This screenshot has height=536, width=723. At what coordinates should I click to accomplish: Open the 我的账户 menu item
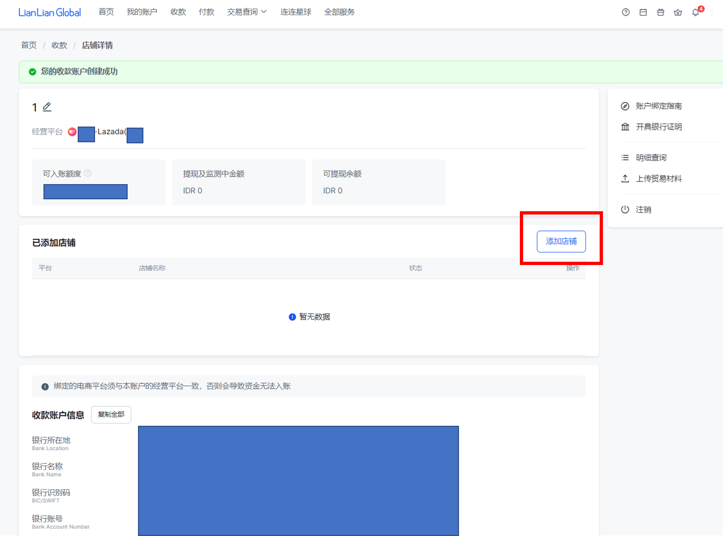coord(142,12)
